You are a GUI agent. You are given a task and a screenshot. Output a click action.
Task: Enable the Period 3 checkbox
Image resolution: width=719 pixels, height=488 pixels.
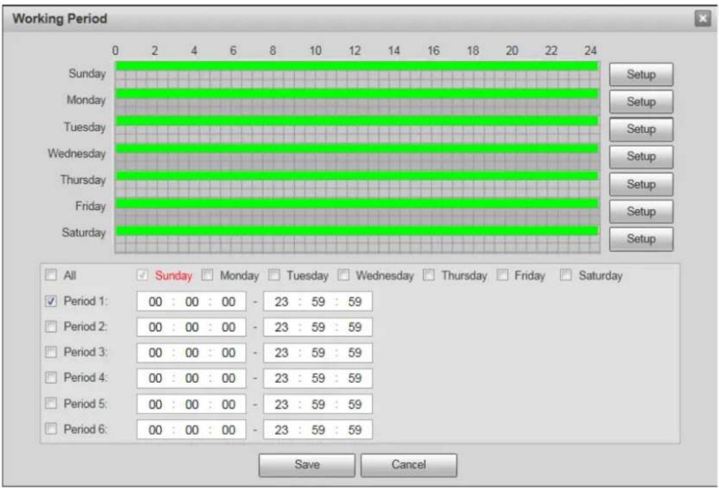pos(51,352)
